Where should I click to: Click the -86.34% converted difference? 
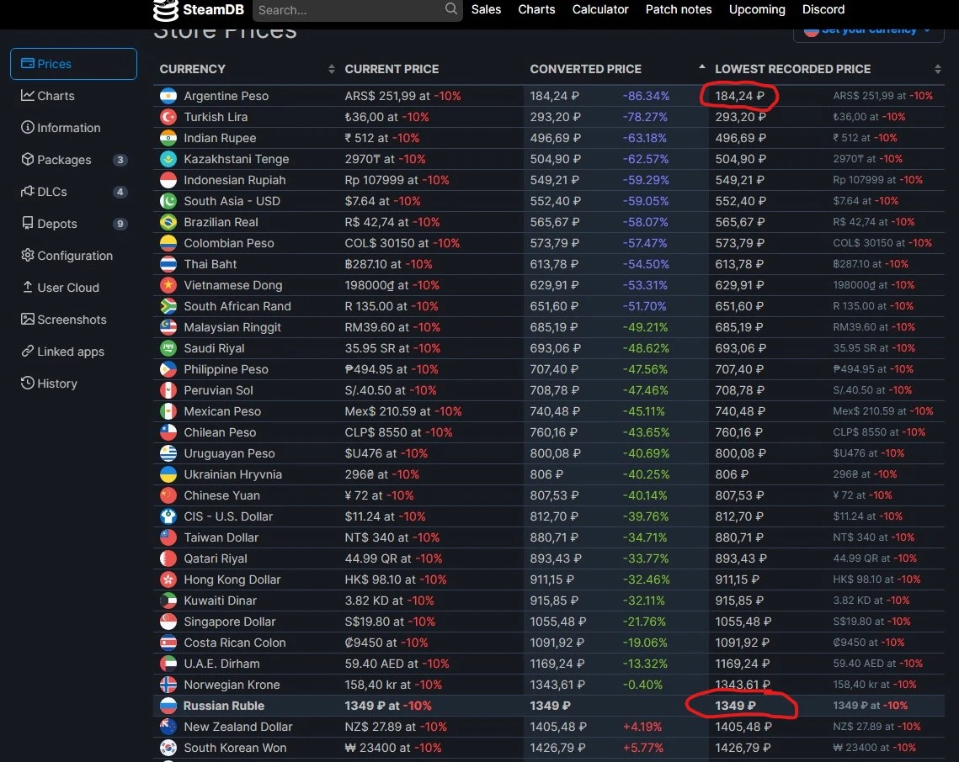tap(646, 96)
